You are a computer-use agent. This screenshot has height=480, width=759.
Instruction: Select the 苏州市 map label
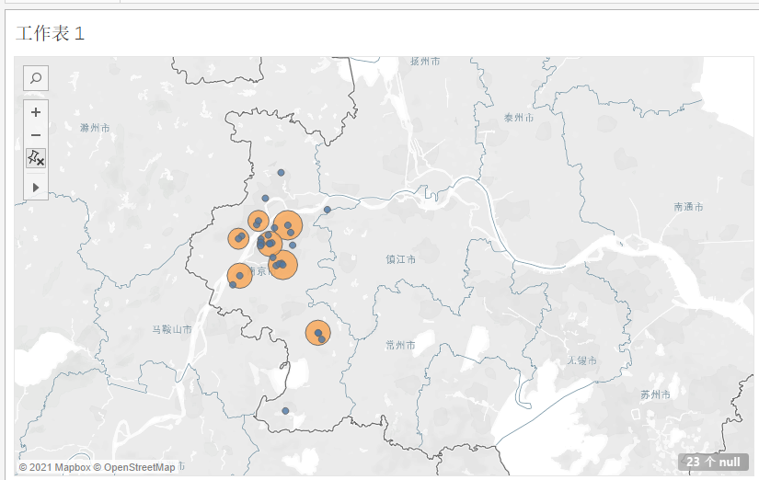[655, 394]
